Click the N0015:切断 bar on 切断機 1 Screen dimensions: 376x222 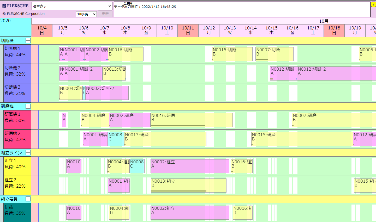[x=232, y=54]
